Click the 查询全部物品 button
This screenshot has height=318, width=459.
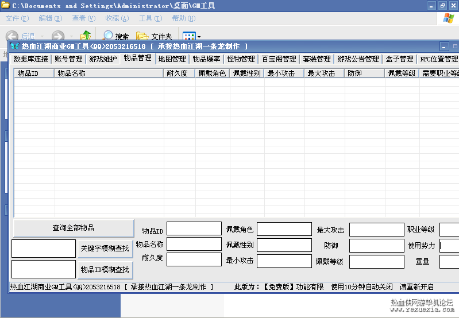[74, 228]
